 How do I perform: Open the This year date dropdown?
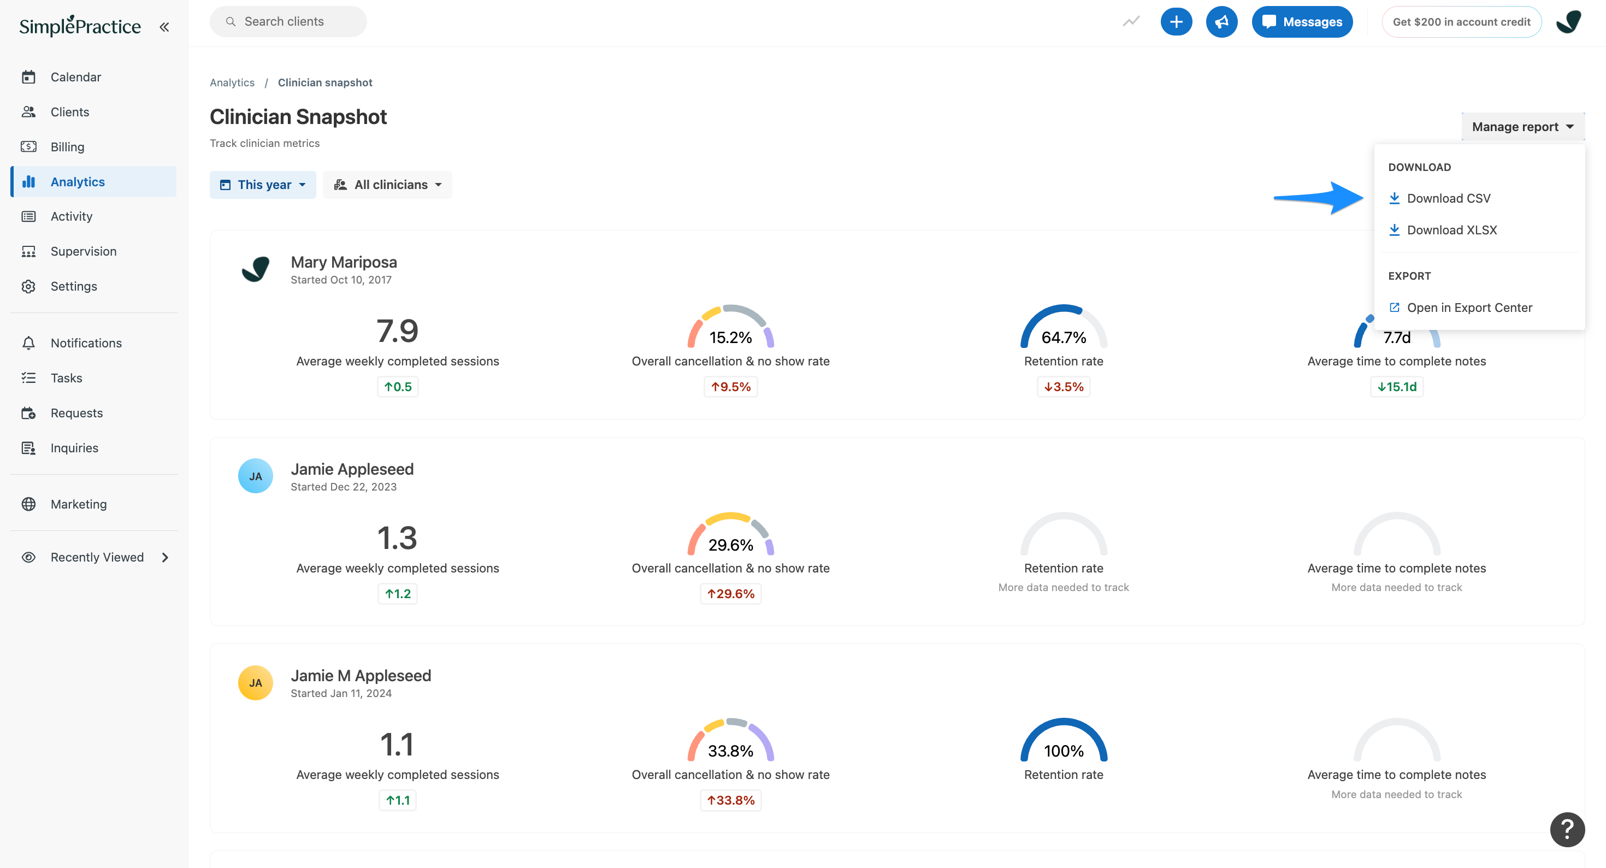[x=262, y=185]
